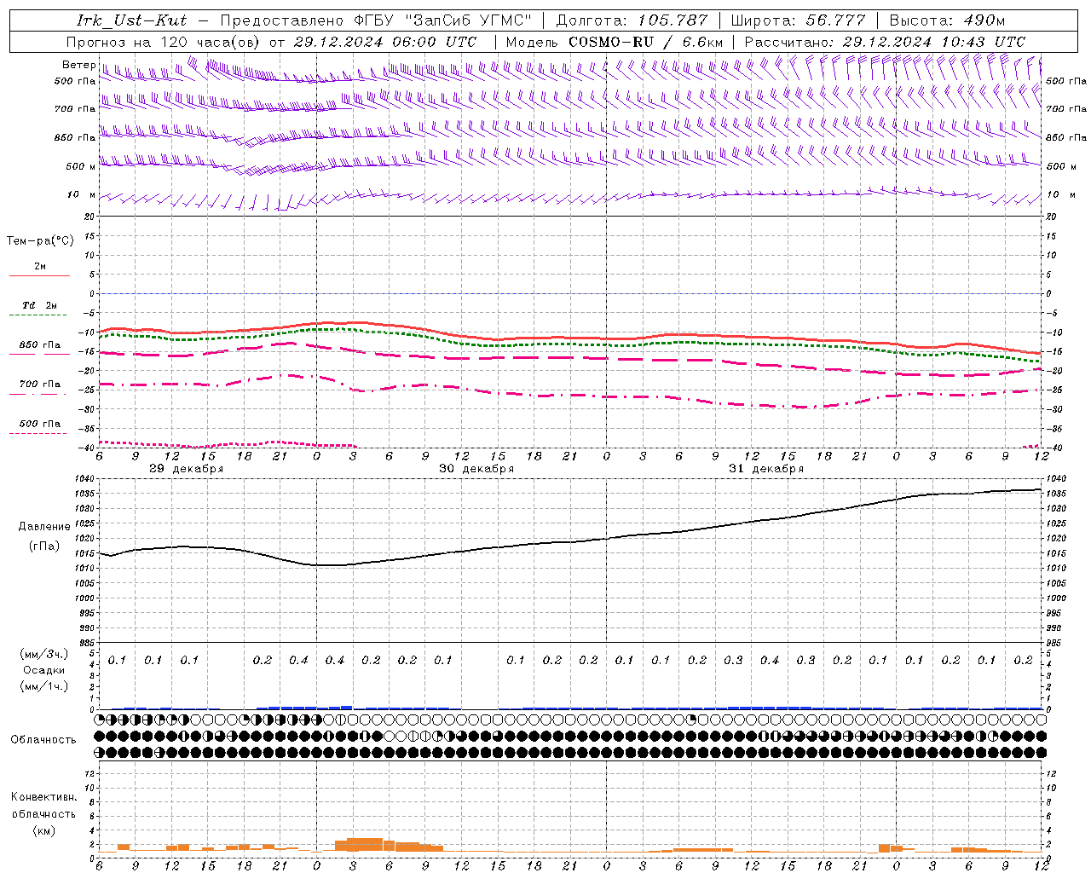Click the (мм/1ч.) precipitation unit label
The image size is (1091, 873).
(x=44, y=686)
